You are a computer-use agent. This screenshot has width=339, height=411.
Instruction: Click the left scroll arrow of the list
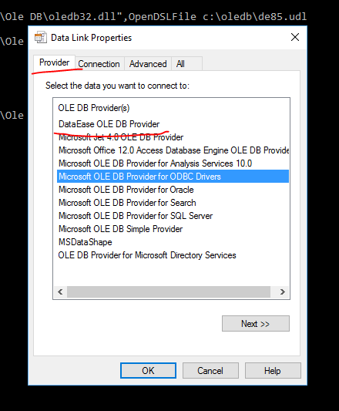[x=60, y=291]
